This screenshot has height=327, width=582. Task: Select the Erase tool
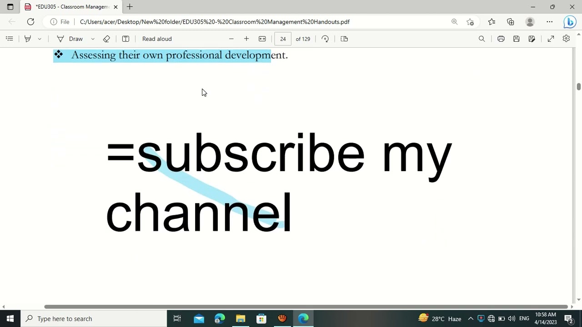[x=106, y=39]
